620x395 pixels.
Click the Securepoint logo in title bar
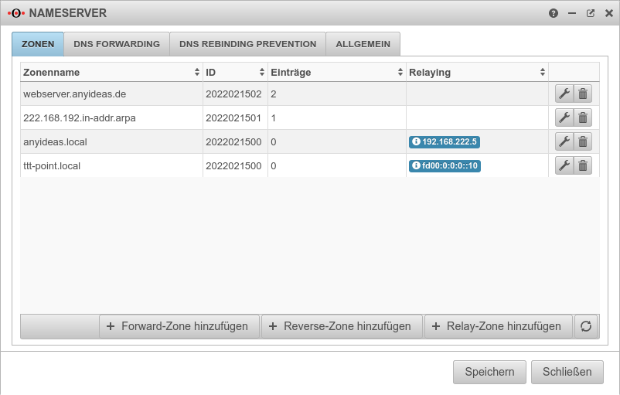[16, 13]
